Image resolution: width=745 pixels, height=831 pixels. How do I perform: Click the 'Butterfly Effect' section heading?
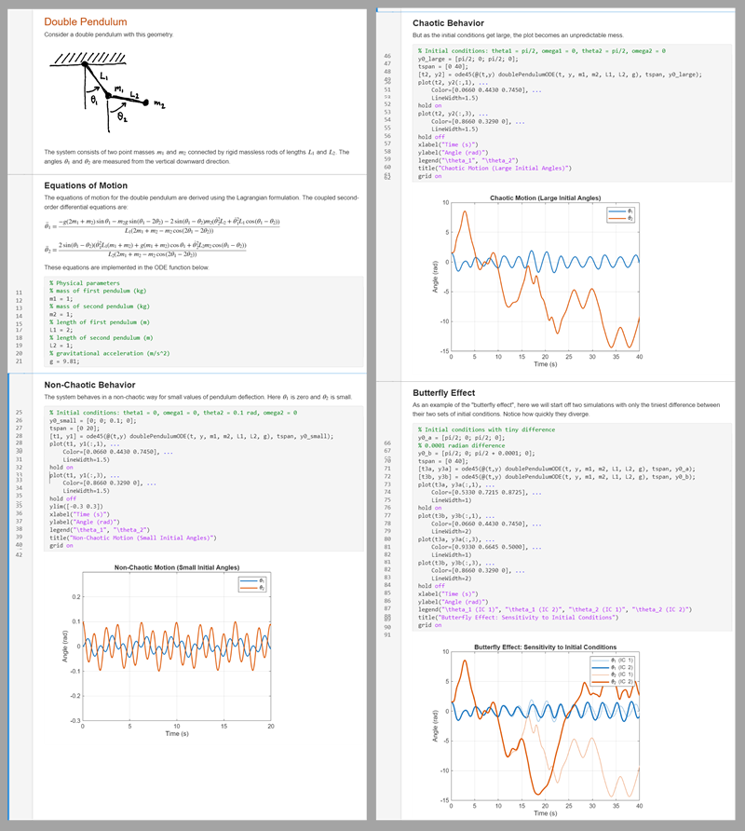451,393
